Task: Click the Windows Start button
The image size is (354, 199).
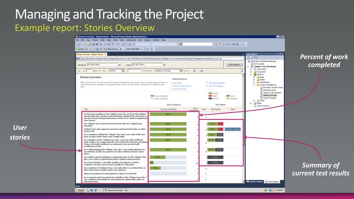Action: (x=80, y=190)
